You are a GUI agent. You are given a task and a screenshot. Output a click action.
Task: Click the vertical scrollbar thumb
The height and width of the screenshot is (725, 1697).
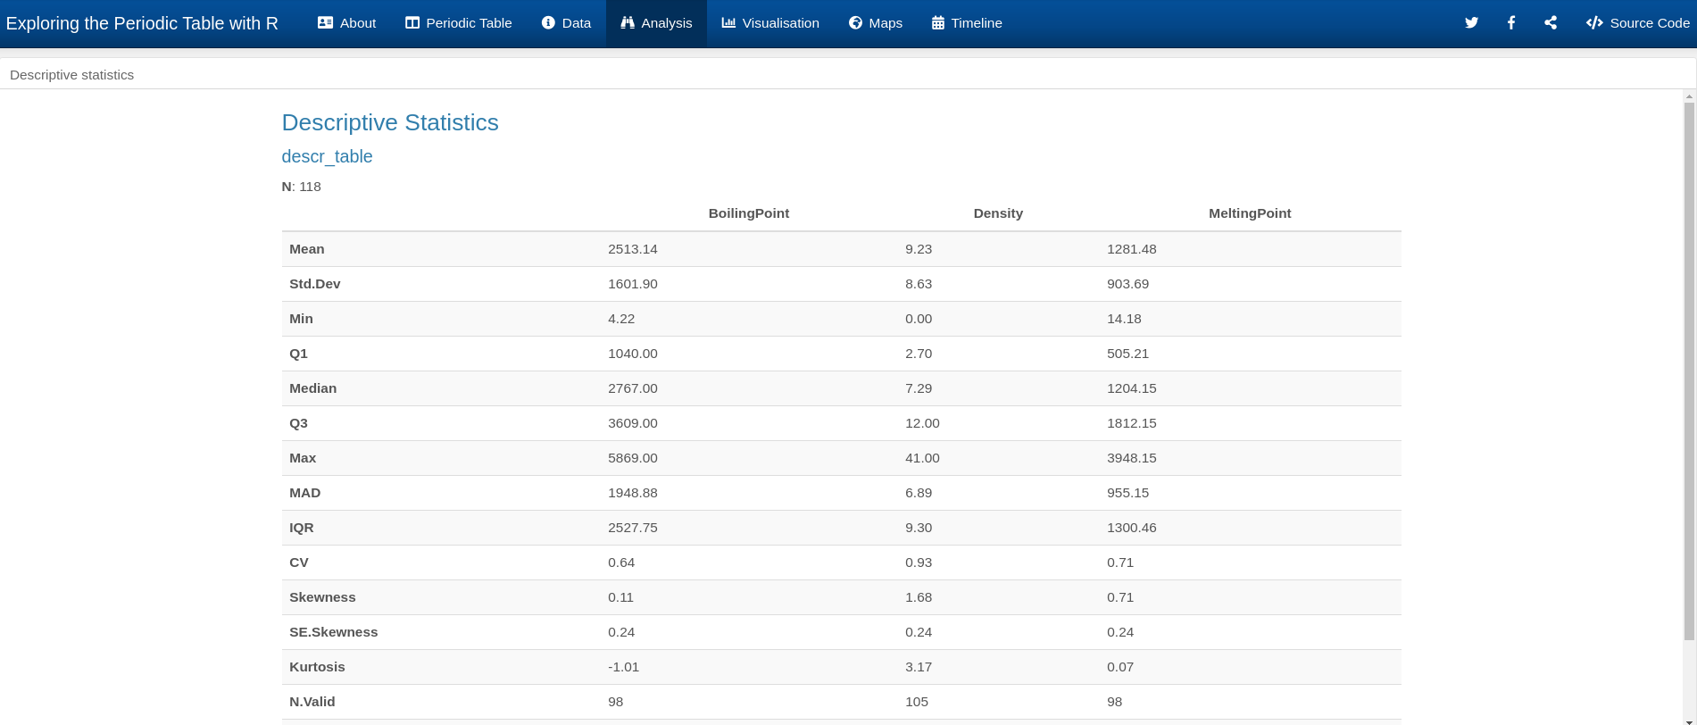pos(1689,371)
